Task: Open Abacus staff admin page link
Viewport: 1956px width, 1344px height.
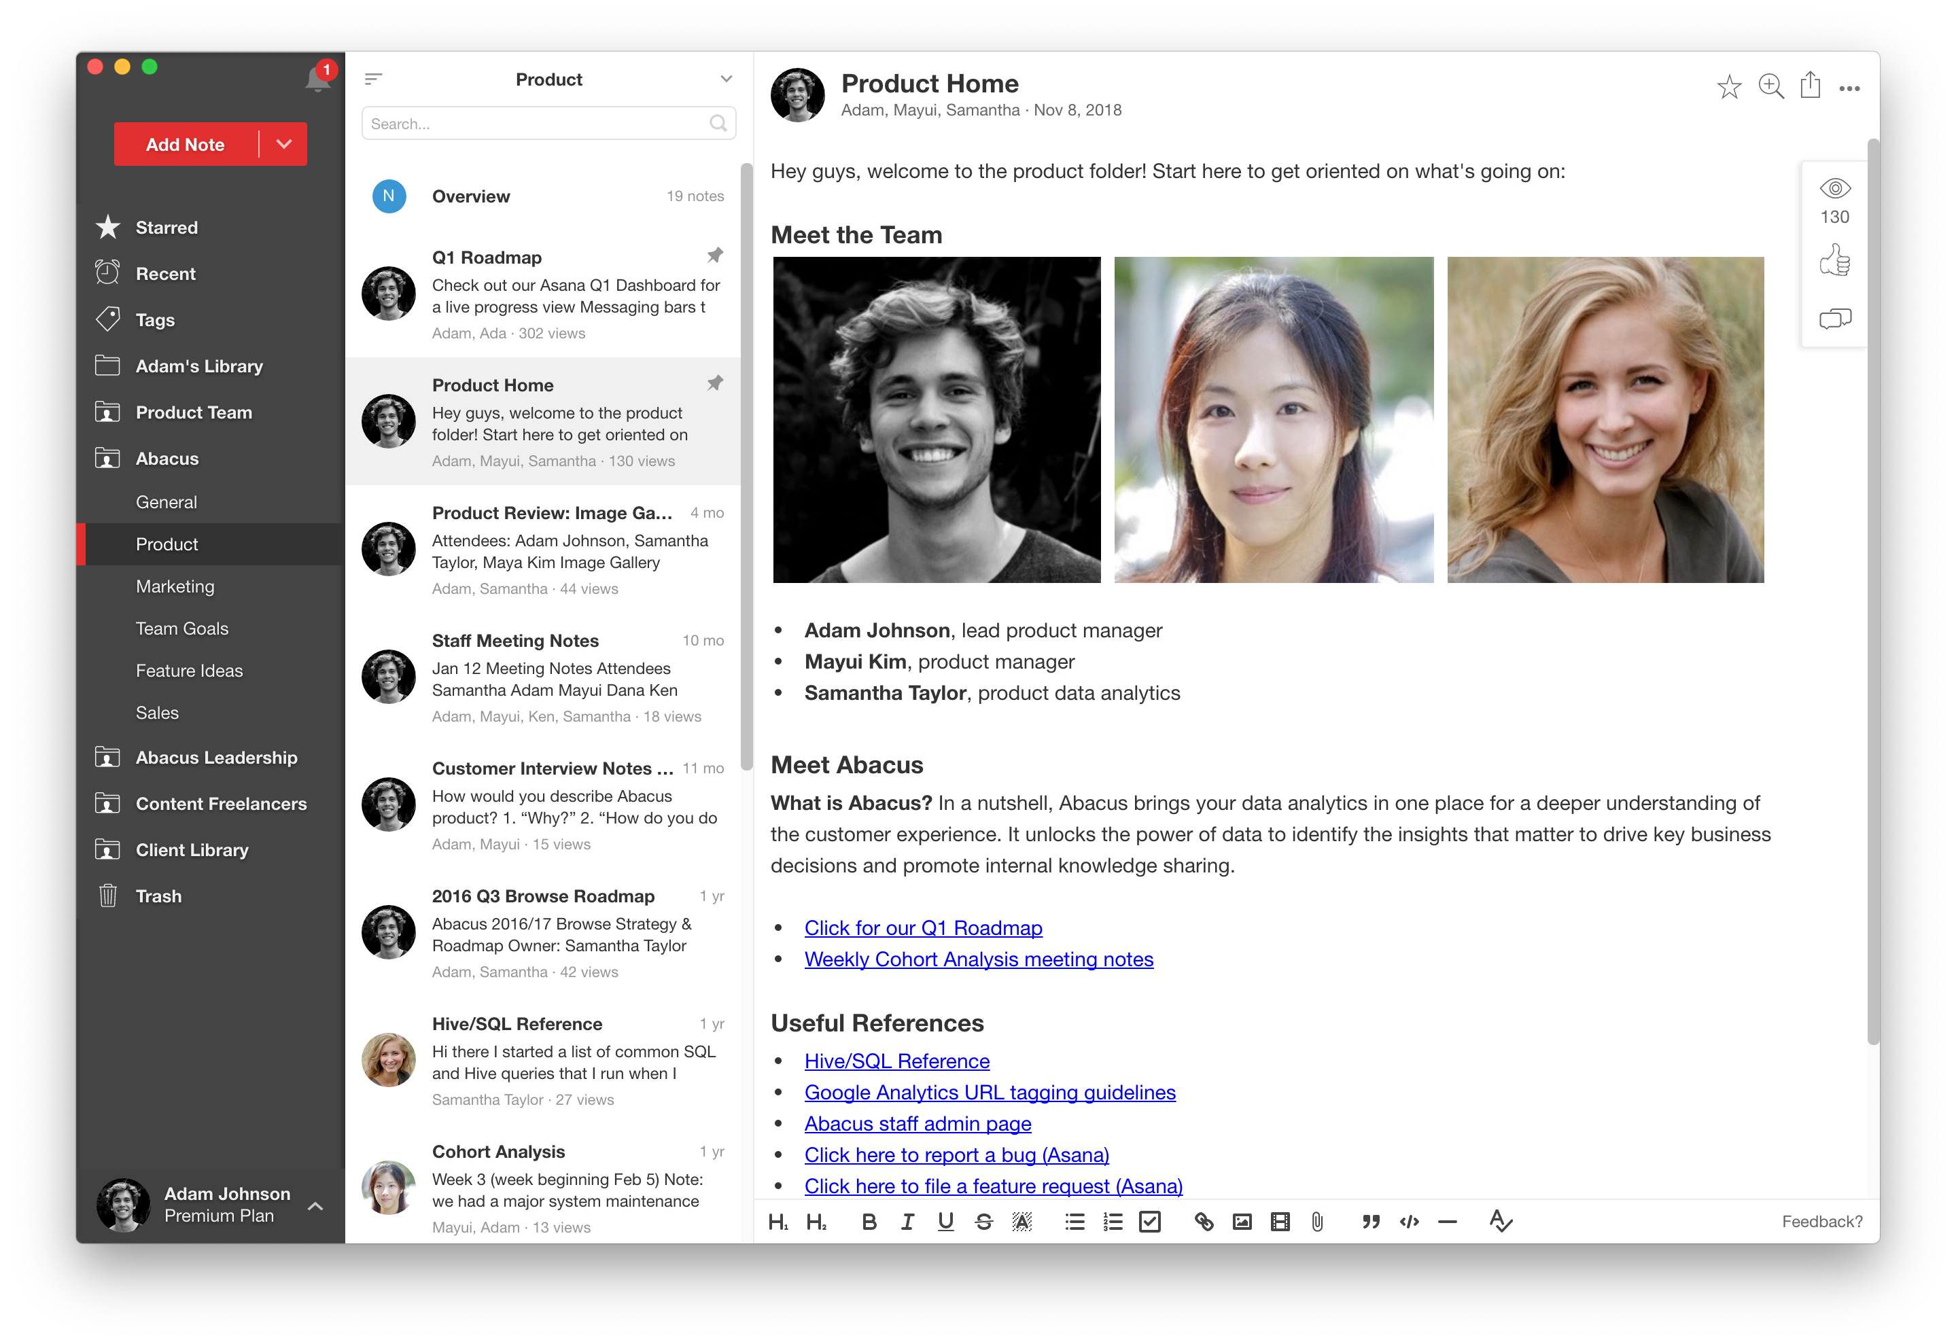Action: (918, 1123)
